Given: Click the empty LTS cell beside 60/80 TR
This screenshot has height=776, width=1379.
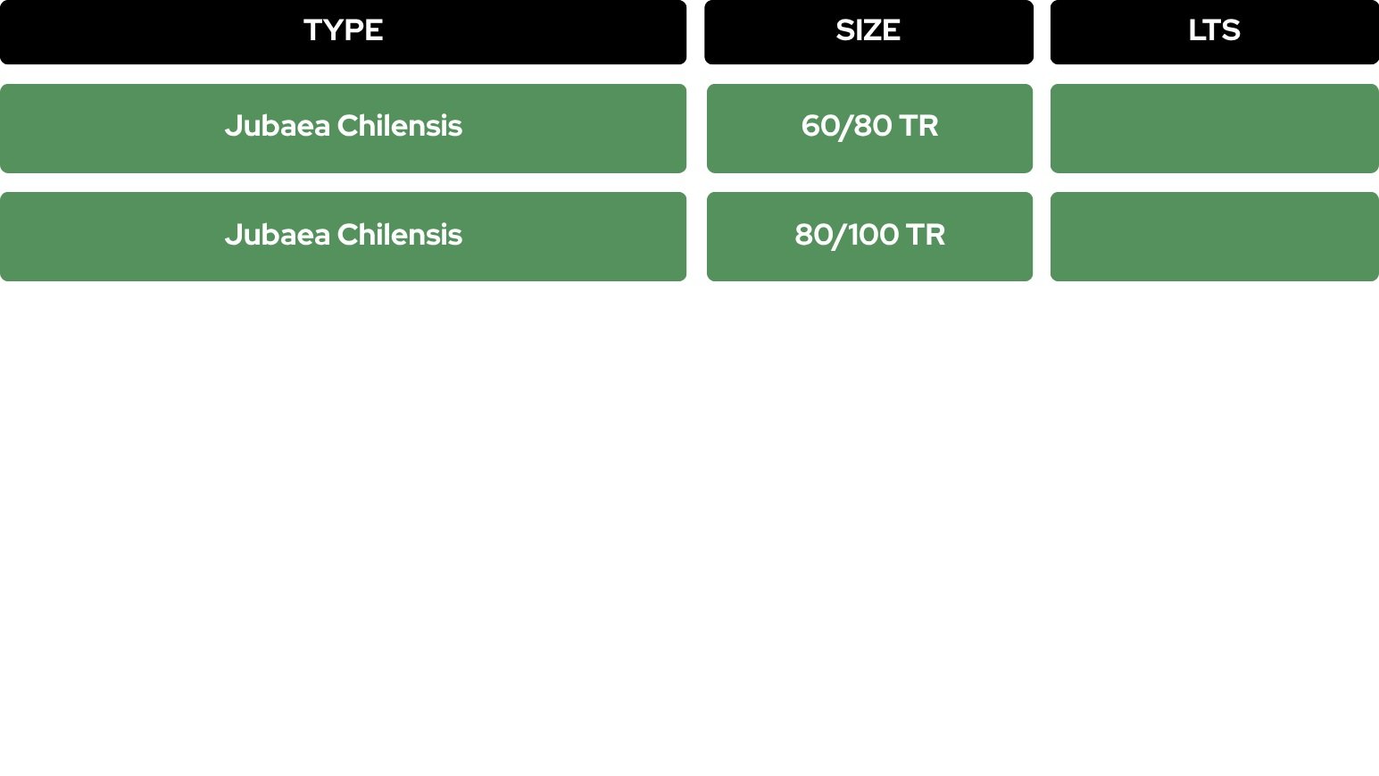Looking at the screenshot, I should (1215, 129).
